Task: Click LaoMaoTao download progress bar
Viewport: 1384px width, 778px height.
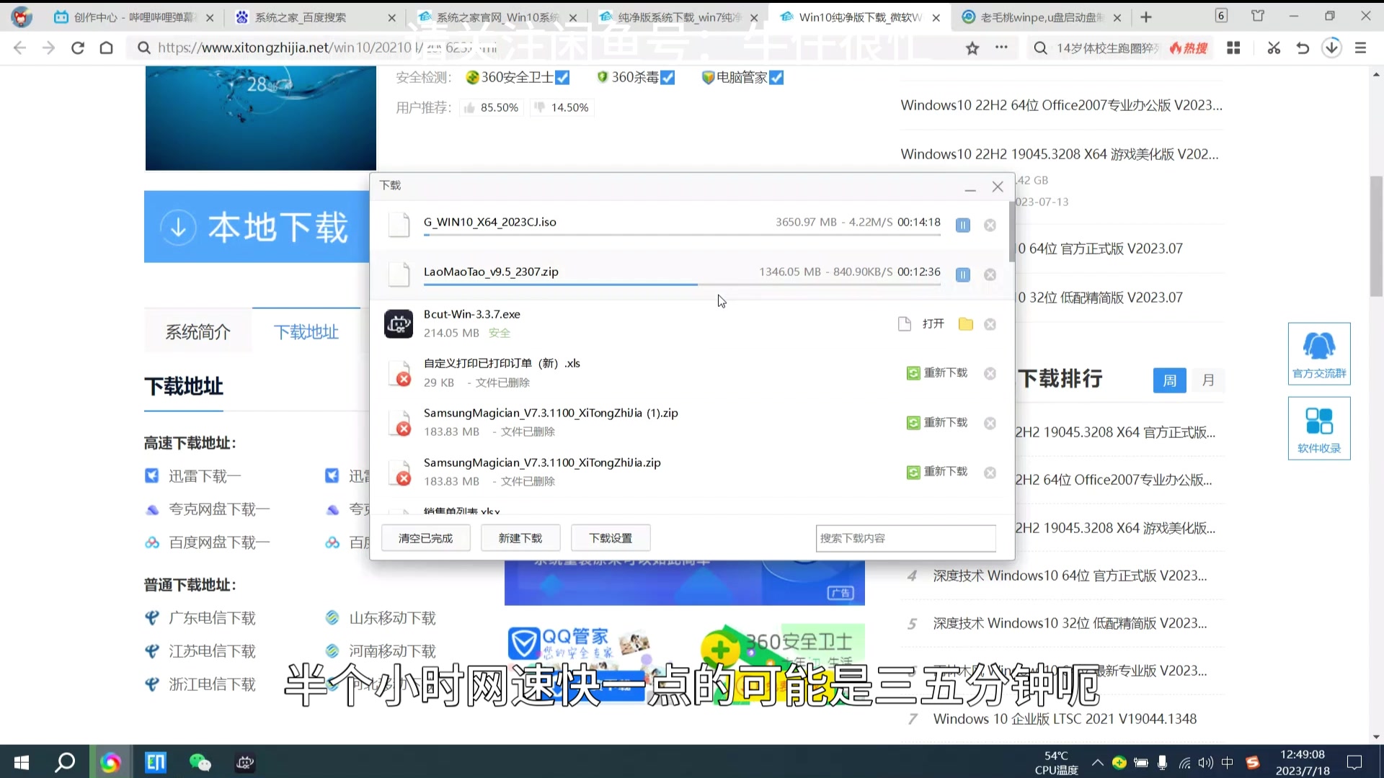Action: coord(682,285)
